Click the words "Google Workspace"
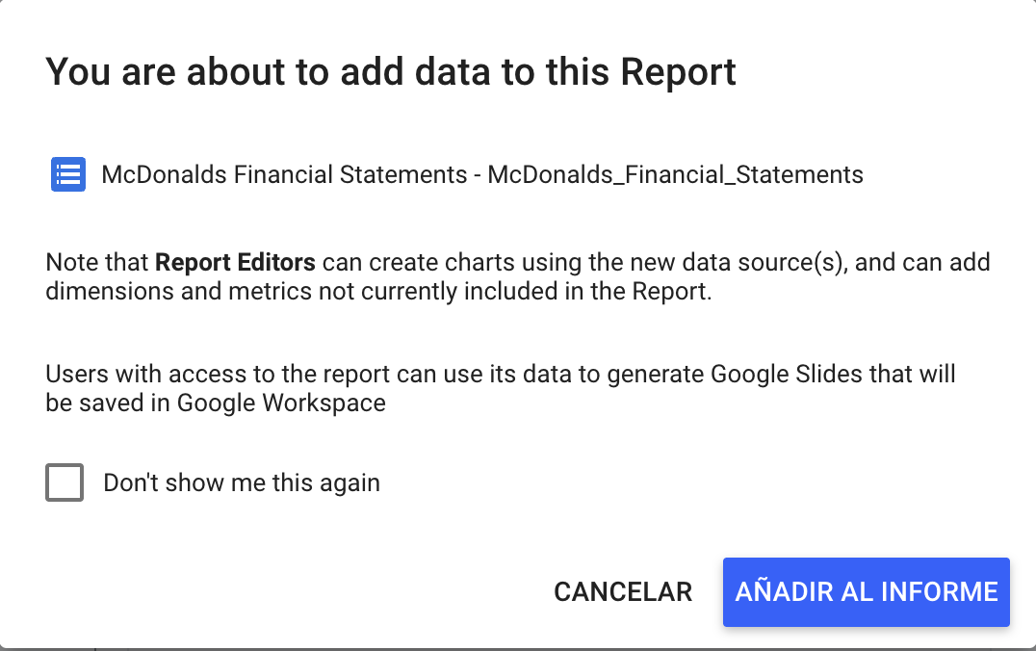Image resolution: width=1036 pixels, height=651 pixels. [281, 403]
